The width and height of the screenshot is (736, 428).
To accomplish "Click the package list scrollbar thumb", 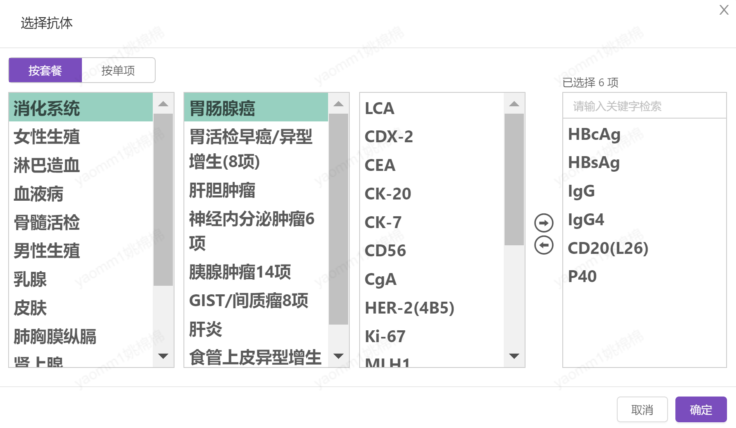I will pos(338,219).
